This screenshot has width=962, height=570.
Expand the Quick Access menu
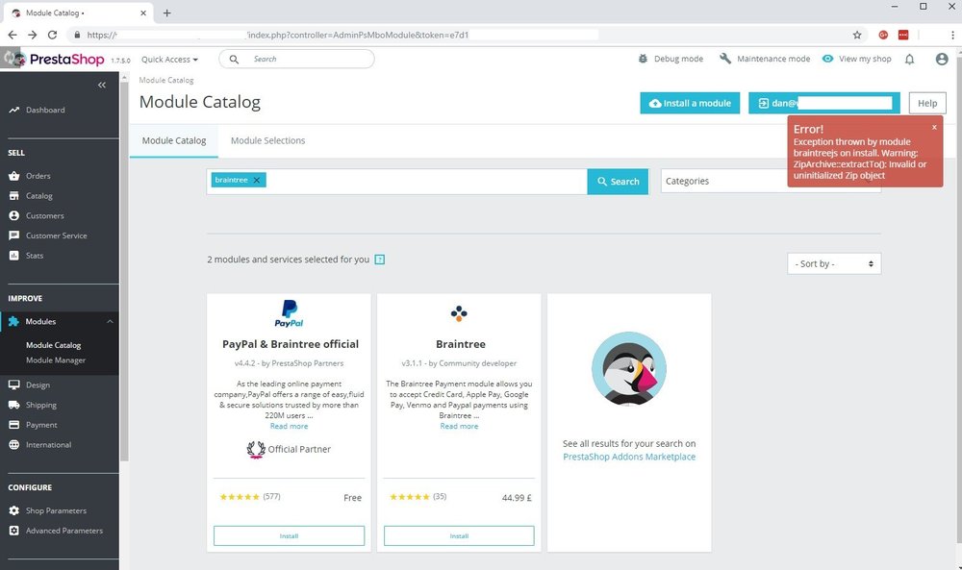(x=169, y=60)
